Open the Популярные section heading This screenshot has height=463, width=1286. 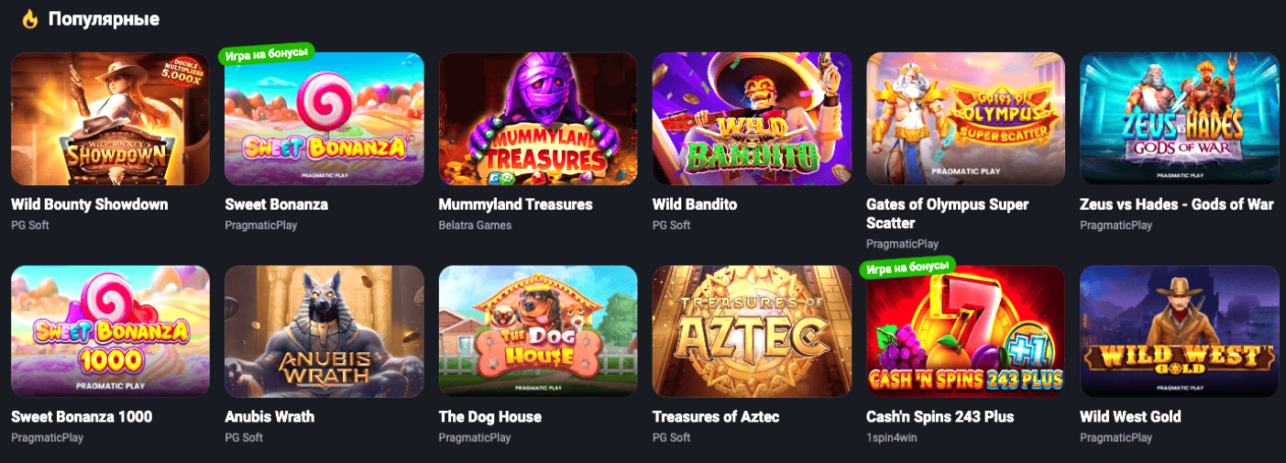pos(104,19)
